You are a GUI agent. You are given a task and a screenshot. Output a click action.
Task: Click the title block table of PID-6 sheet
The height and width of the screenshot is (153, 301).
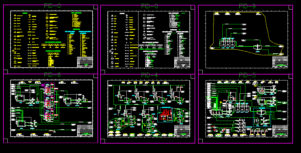click(85, 131)
